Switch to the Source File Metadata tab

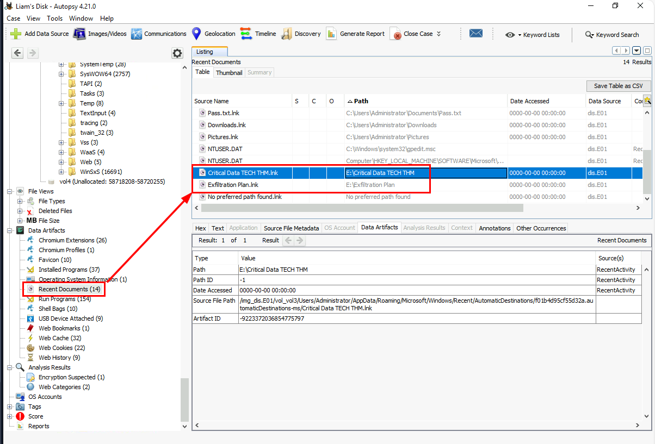[291, 228]
